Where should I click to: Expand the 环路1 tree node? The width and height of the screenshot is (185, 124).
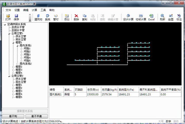22,49
